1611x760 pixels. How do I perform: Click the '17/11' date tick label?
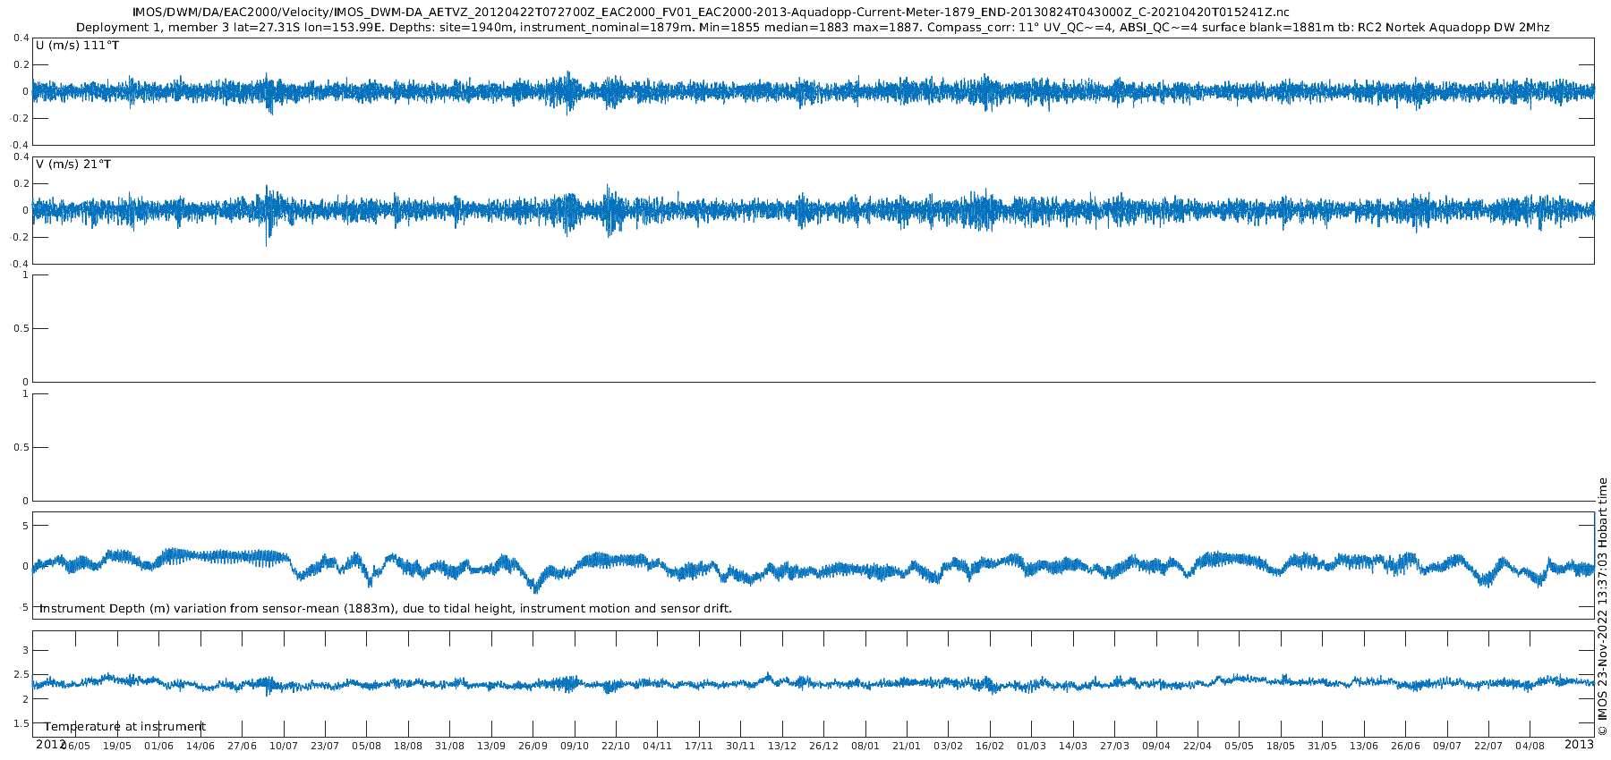(x=699, y=746)
